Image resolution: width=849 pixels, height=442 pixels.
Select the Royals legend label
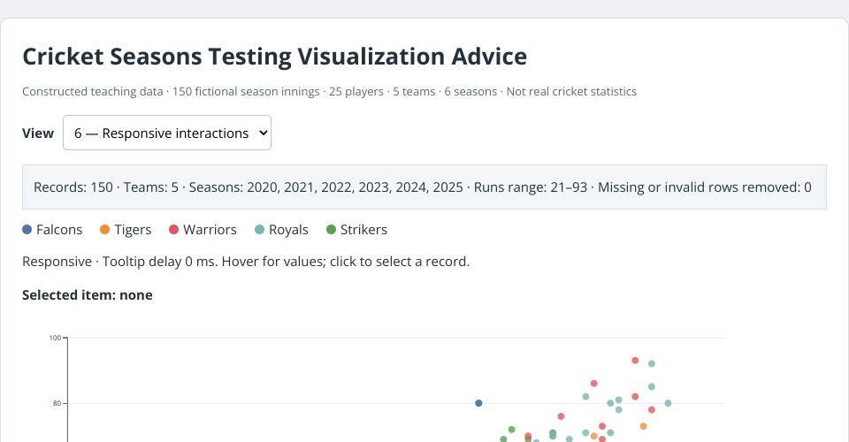point(288,229)
